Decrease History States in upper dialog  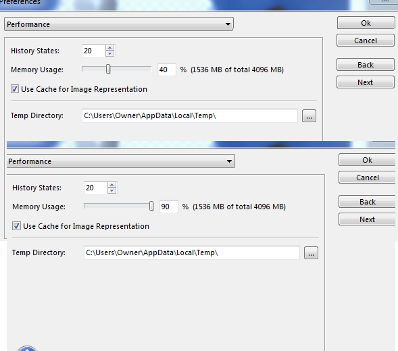(x=109, y=53)
